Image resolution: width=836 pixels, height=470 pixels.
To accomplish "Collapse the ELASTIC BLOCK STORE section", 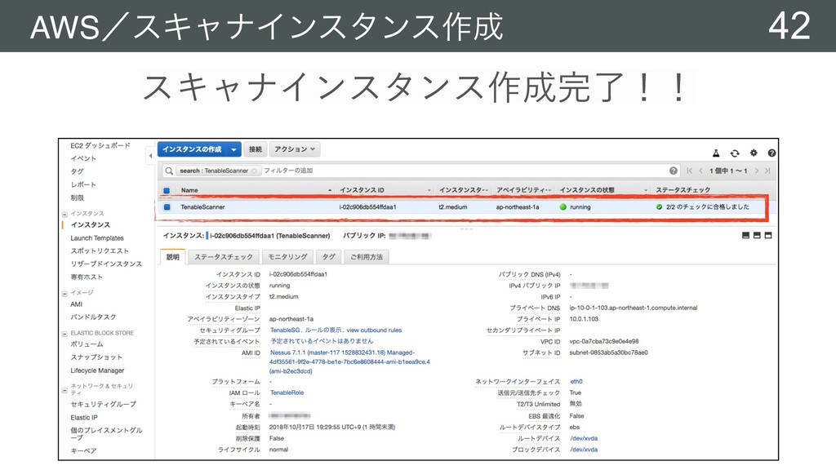I will tap(64, 334).
